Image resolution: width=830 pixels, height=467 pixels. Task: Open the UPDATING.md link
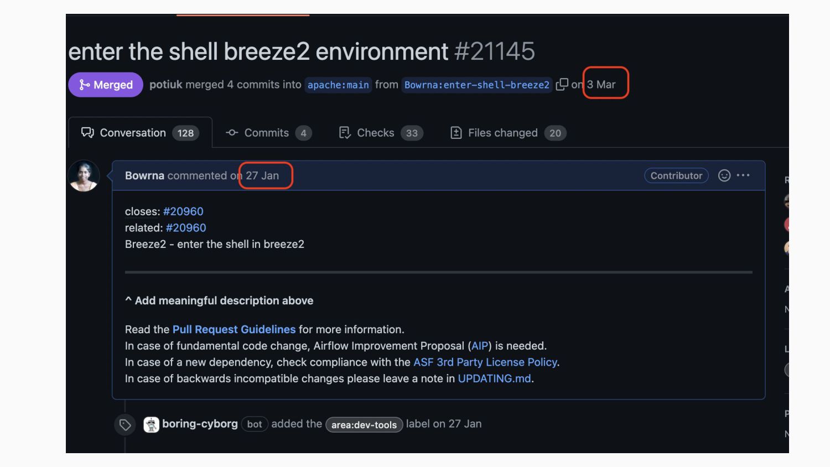[494, 378]
